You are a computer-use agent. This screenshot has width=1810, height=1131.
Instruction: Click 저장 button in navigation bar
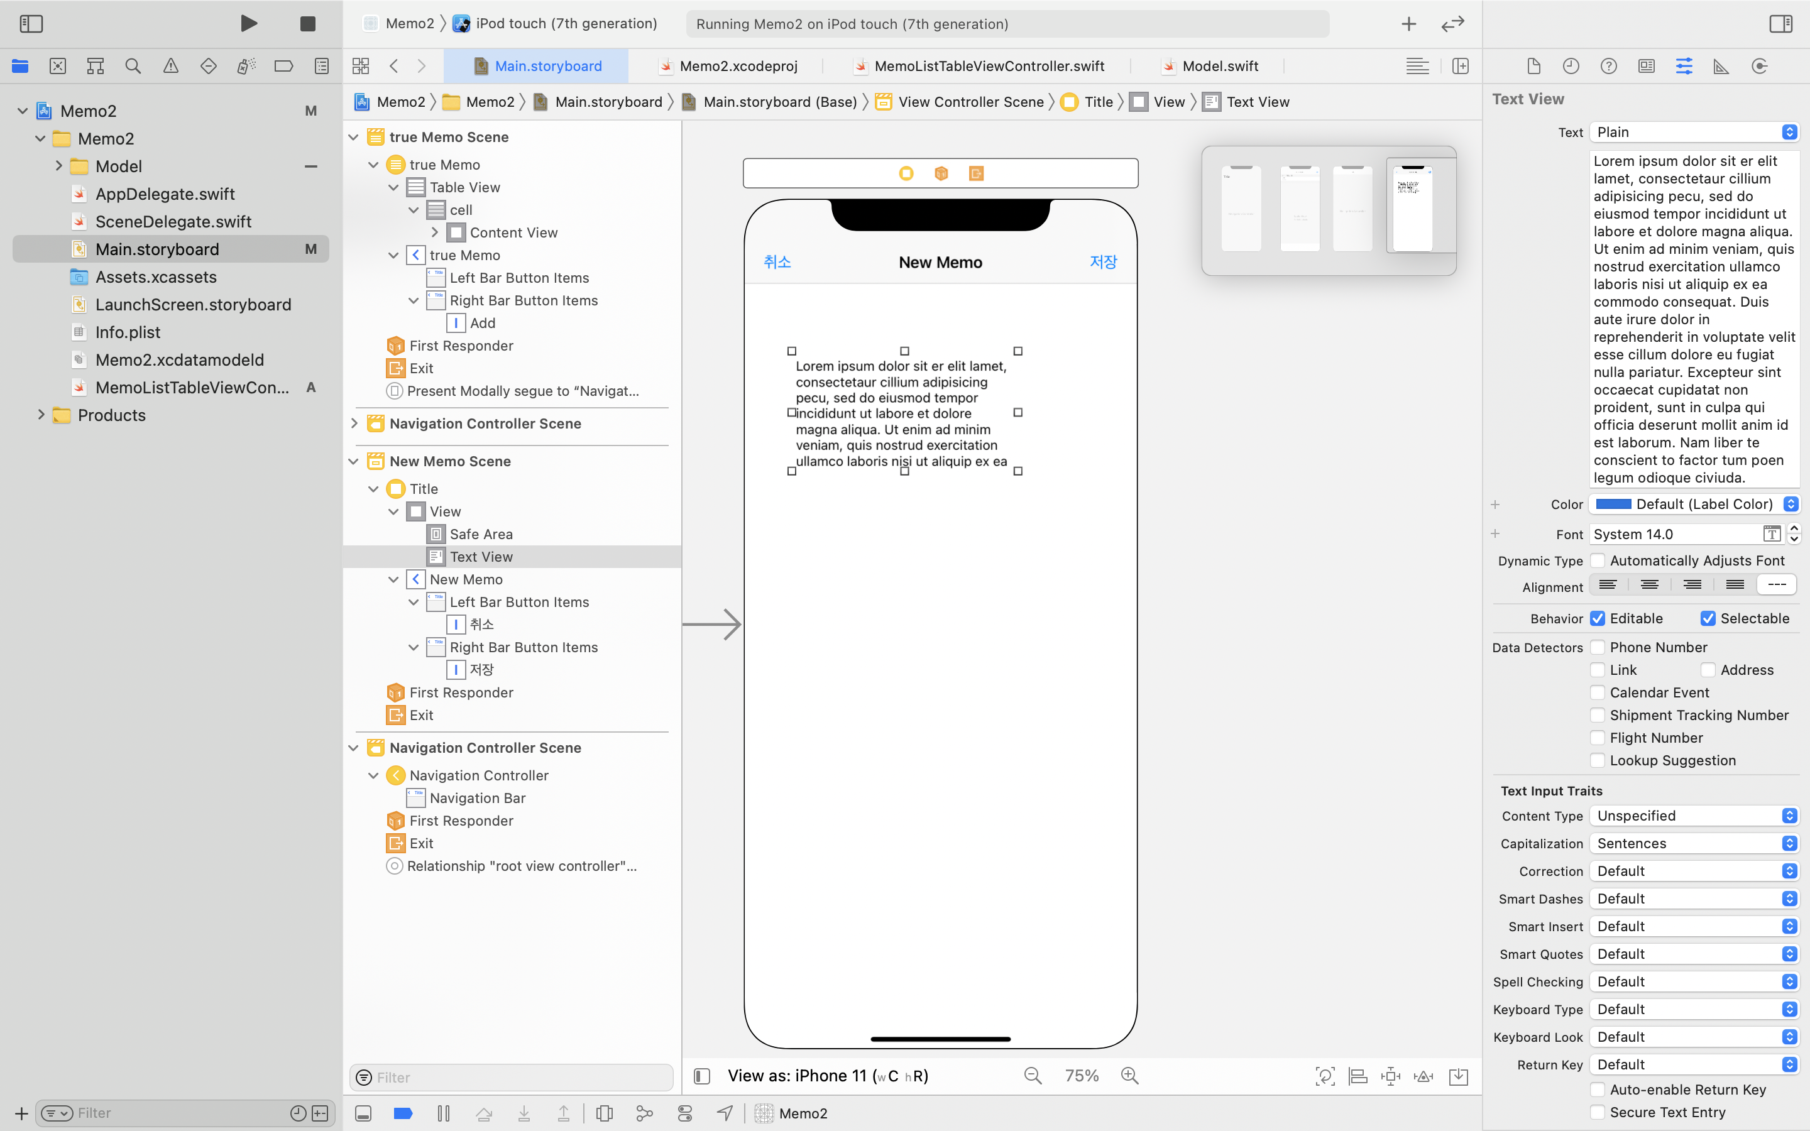[x=1102, y=262]
